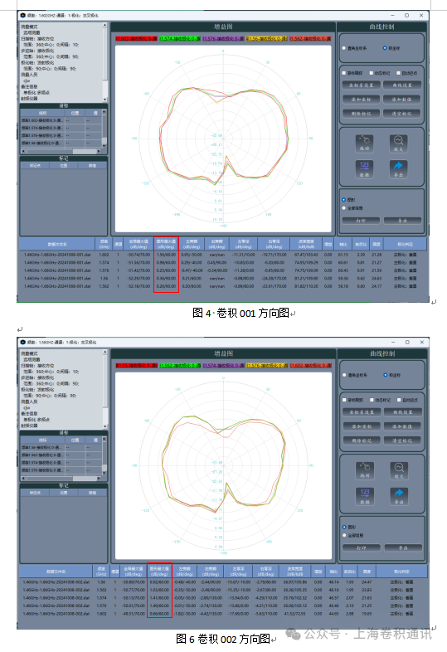This screenshot has height=652, width=447.
Task: Click 打印 button in Fig 6 window
Action: pos(362,547)
